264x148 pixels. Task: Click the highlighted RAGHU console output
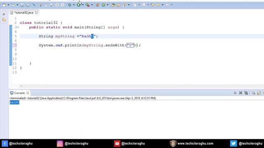(x=14, y=102)
